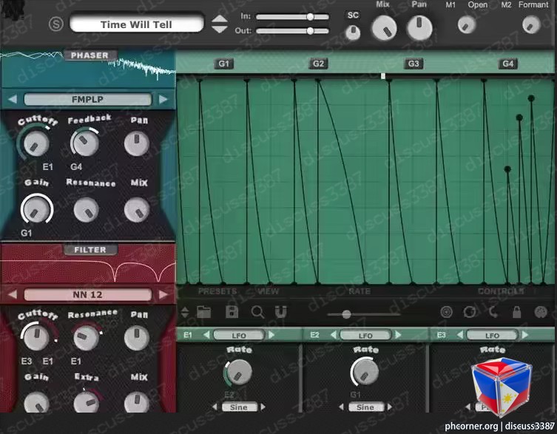Open the FMPLP phaser type dropdown

click(x=88, y=100)
